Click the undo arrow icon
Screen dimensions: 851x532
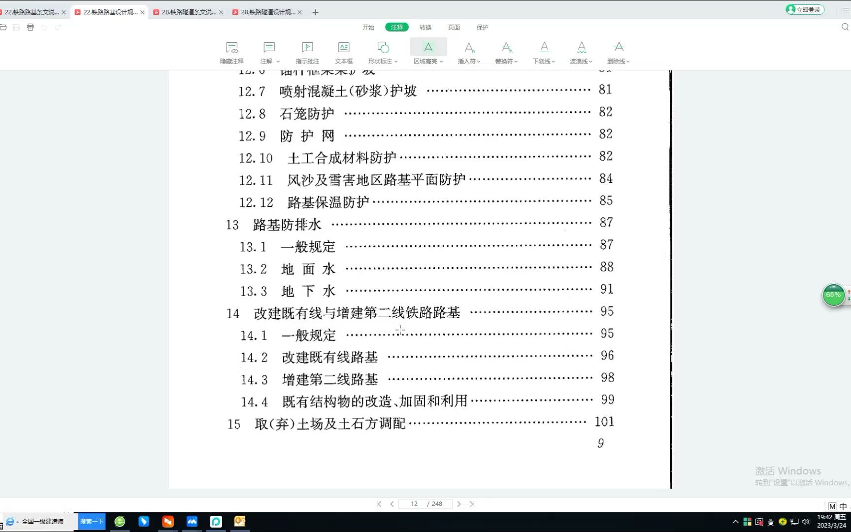pos(44,27)
